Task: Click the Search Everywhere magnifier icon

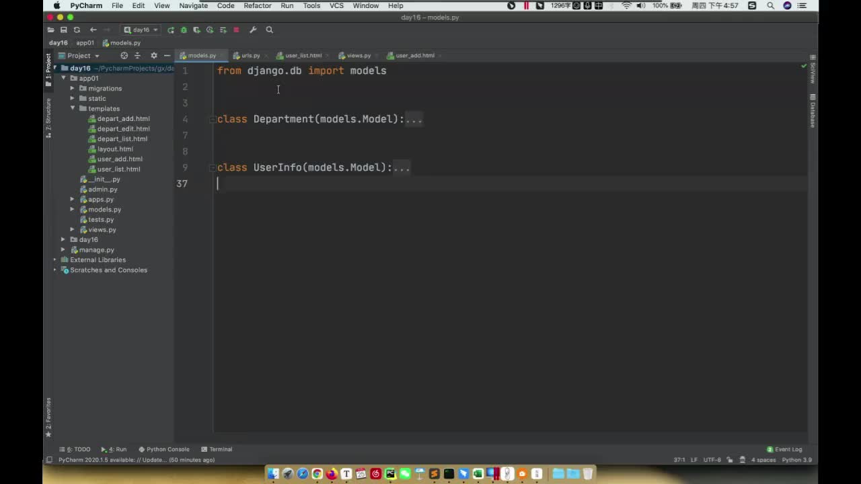Action: click(270, 30)
